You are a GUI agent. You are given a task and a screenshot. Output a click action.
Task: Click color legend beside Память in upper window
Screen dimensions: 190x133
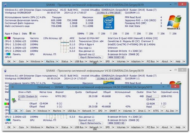pyautogui.click(x=7, y=54)
